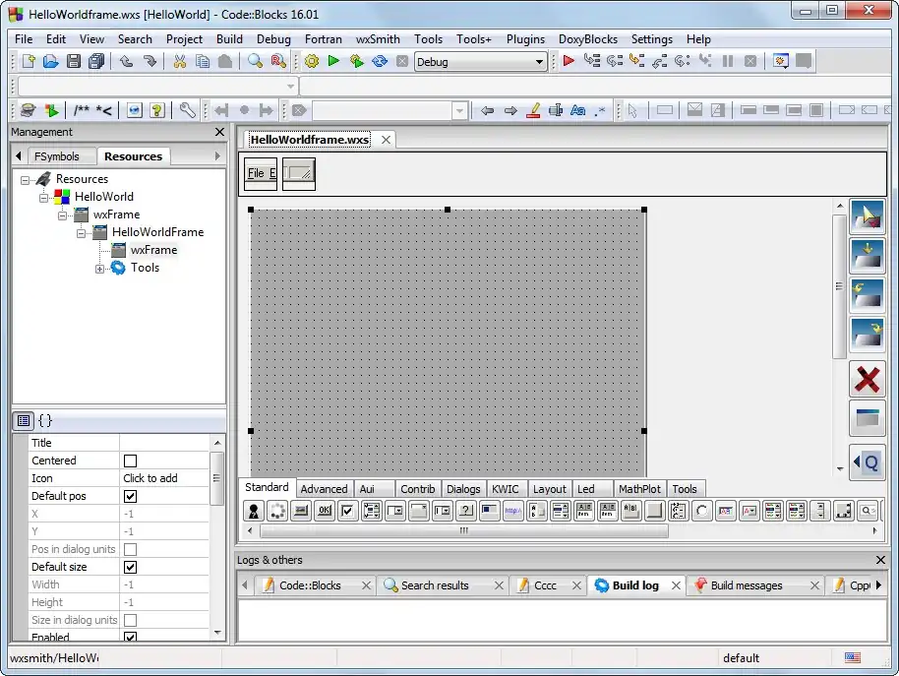Screen dimensions: 899x676
Task: Expand the Tools tree node
Action: click(100, 268)
